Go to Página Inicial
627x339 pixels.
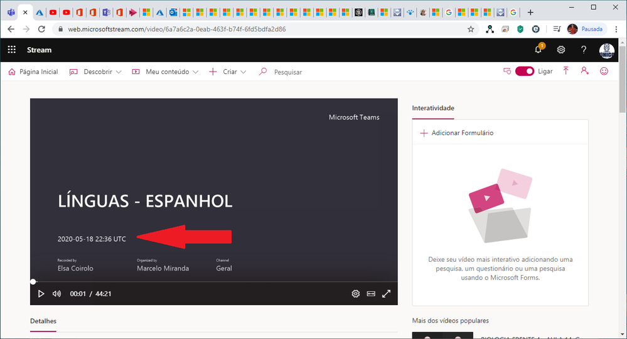tap(33, 72)
